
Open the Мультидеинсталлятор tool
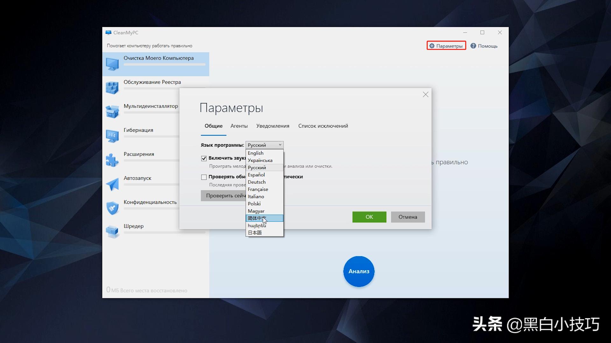[112, 111]
